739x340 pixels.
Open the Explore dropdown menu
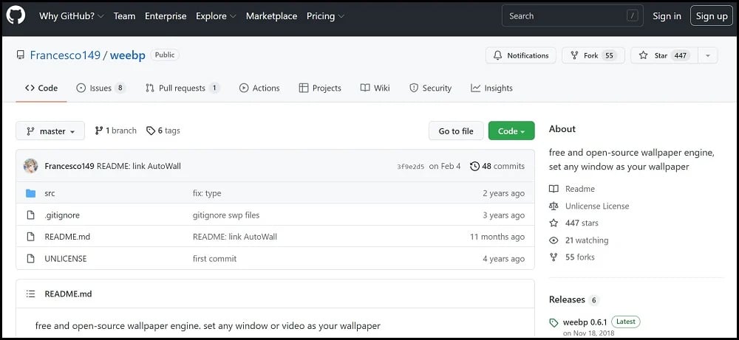tap(216, 16)
